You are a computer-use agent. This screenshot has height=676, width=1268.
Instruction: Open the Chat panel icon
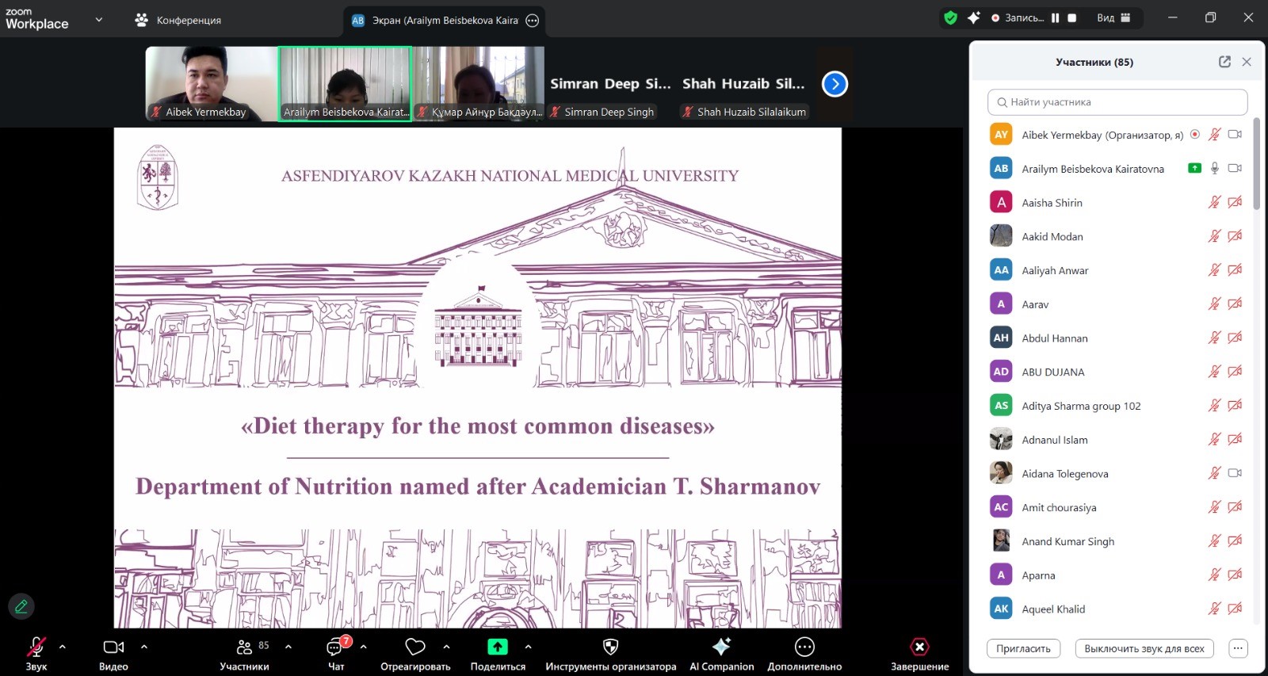coord(335,647)
